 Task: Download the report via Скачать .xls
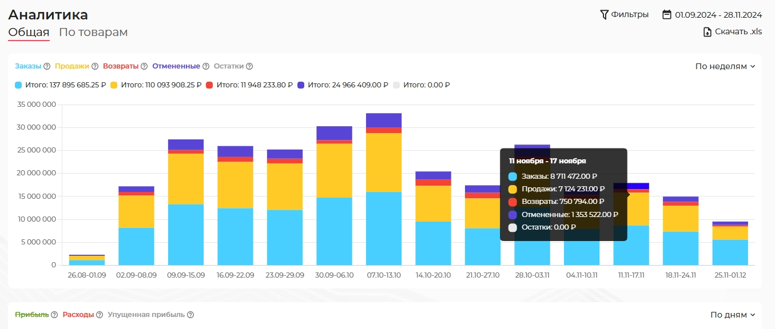click(738, 32)
